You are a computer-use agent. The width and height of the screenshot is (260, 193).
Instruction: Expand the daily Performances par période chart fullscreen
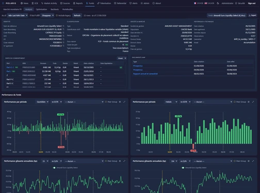pos(124,102)
